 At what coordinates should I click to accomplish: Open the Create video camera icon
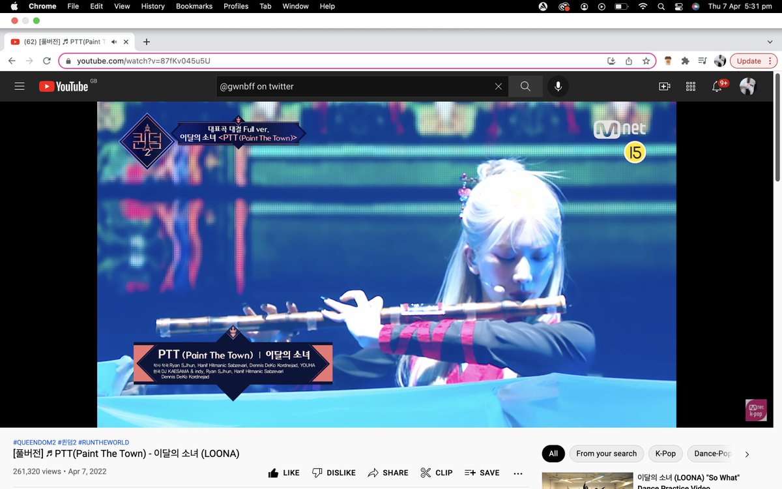pos(665,86)
